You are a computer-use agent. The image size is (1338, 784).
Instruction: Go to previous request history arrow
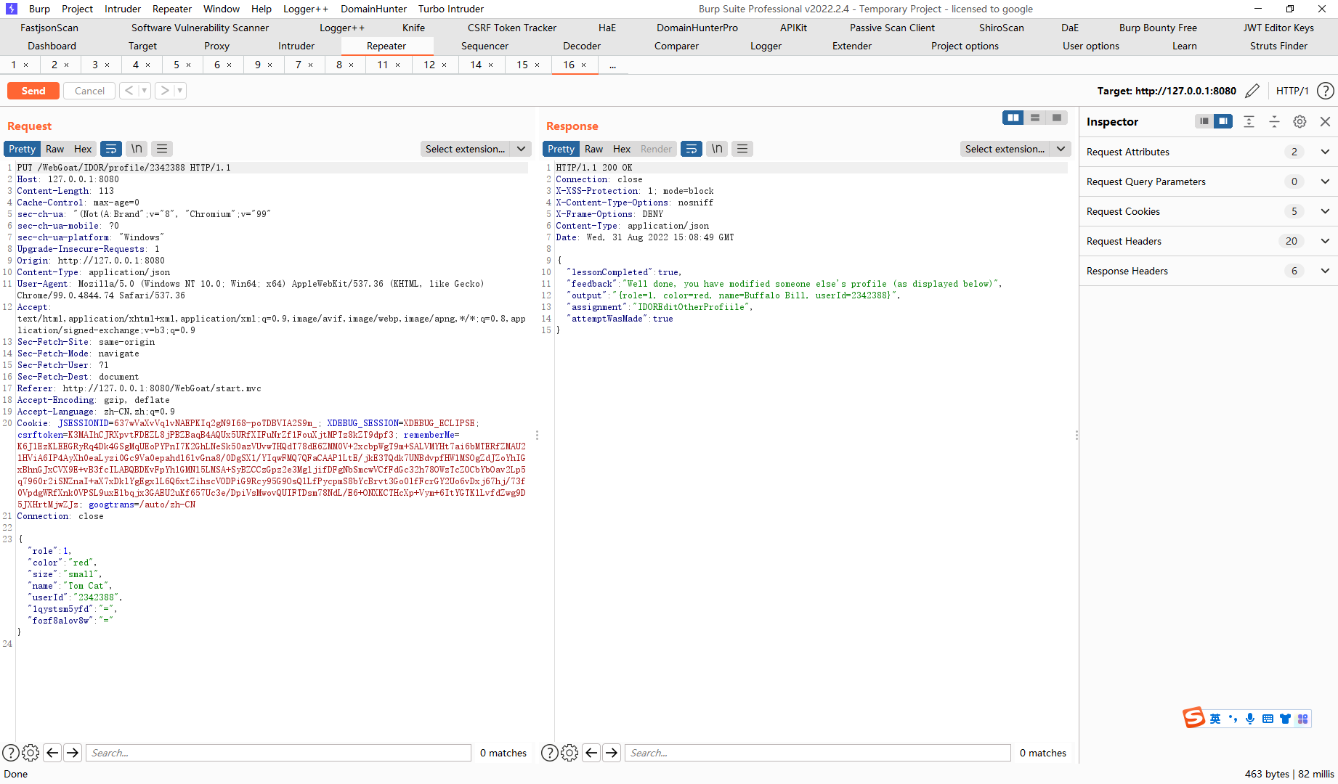tap(129, 91)
